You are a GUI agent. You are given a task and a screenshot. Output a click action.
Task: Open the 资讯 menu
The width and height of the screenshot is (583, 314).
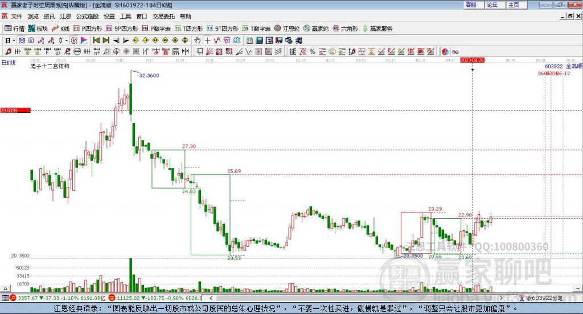[49, 17]
